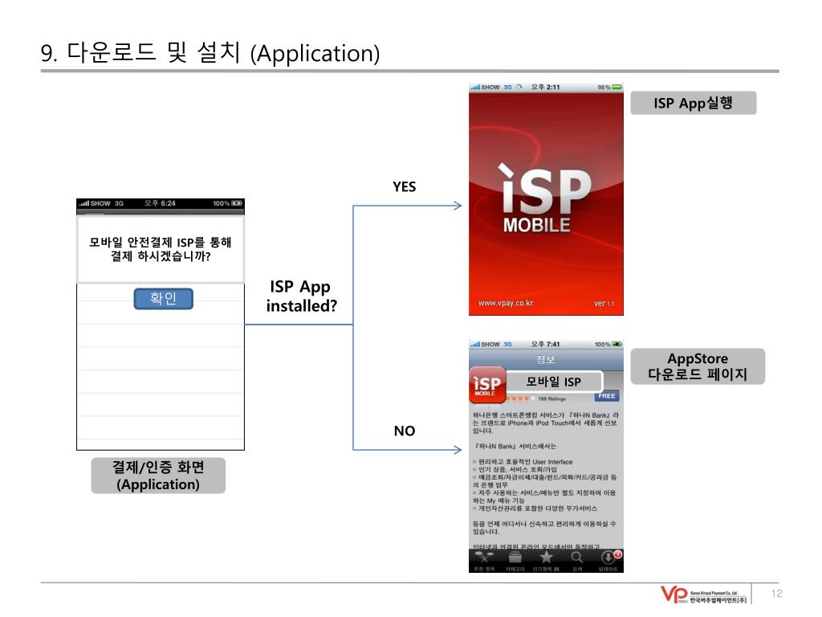The height and width of the screenshot is (617, 822).
Task: Click the 오후 7:41 clock on AppStore screen
Action: point(545,344)
